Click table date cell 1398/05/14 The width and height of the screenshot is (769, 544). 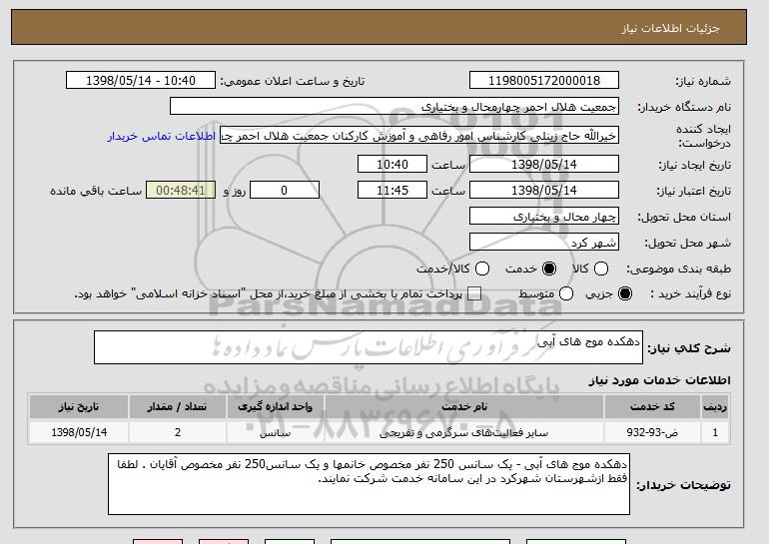(79, 433)
